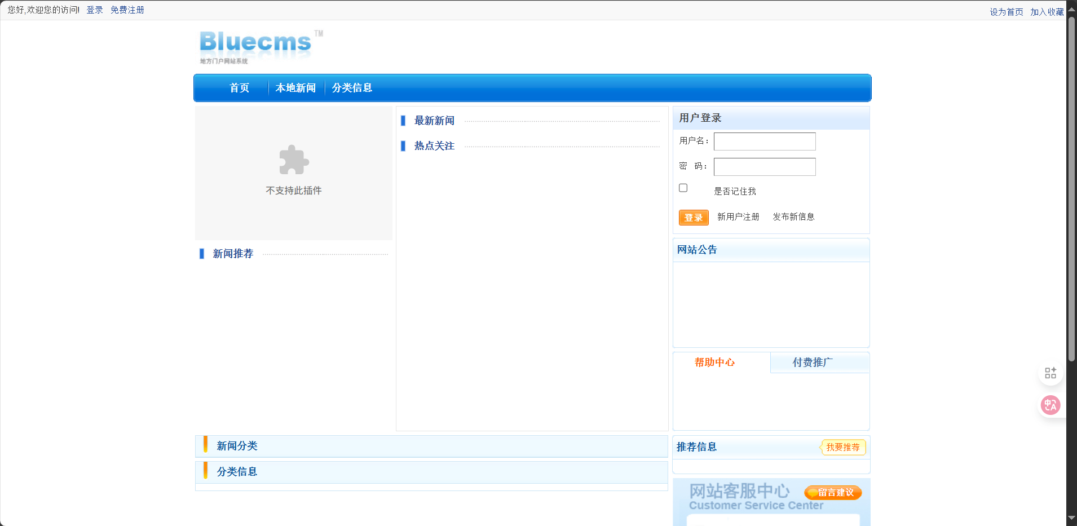The image size is (1077, 526).
Task: Switch to the 付费推广 tab
Action: click(x=813, y=363)
